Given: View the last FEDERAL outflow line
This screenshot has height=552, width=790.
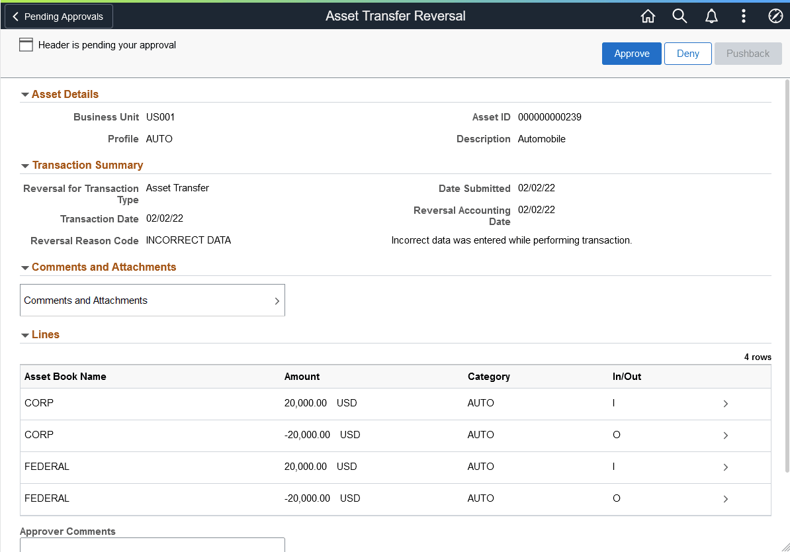Looking at the screenshot, I should tap(725, 498).
